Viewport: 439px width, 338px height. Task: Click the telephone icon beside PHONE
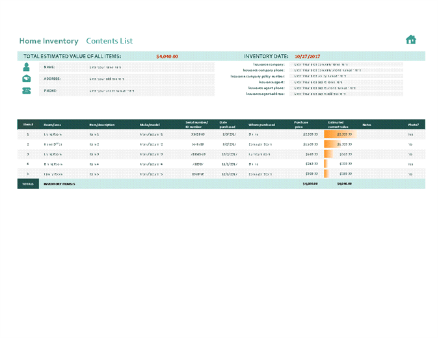click(26, 90)
